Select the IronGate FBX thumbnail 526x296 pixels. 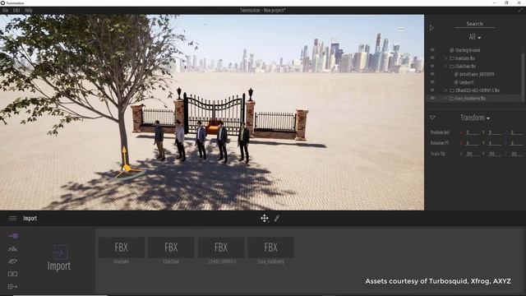click(x=121, y=247)
